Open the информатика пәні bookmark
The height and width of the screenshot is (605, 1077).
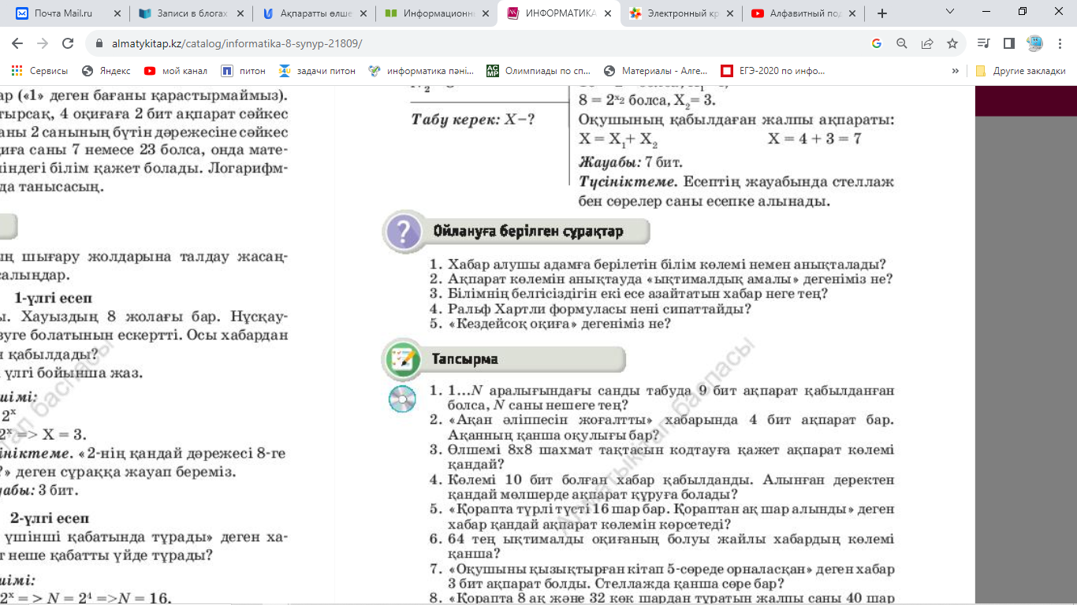point(422,70)
